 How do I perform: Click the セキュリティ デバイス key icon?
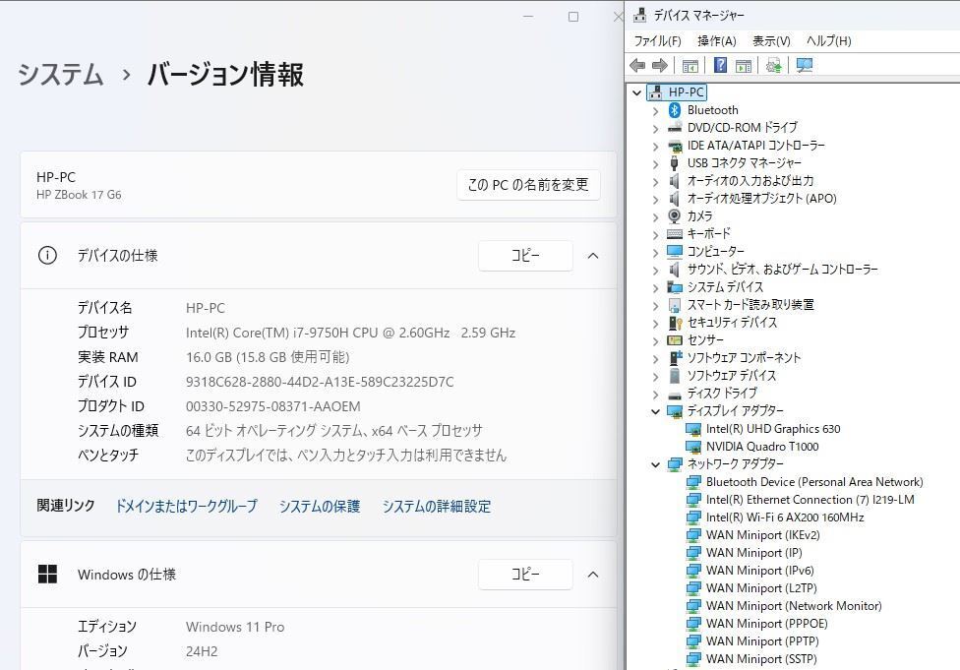pyautogui.click(x=675, y=323)
